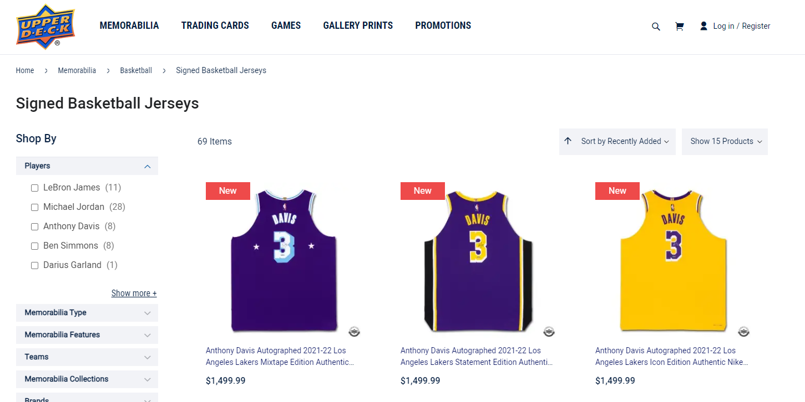This screenshot has height=402, width=805.
Task: Open the Trading Cards menu
Action: pos(215,25)
